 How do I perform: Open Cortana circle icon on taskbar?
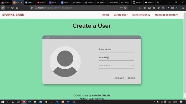tap(13, 102)
